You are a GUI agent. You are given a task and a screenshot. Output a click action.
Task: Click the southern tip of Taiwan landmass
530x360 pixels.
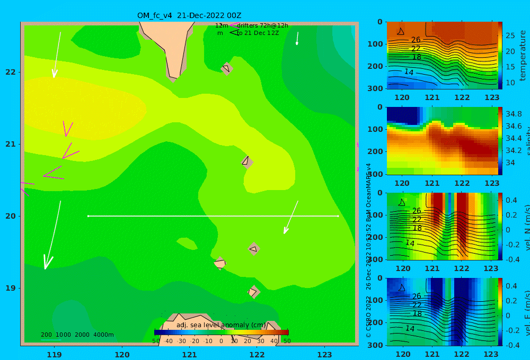[173, 79]
